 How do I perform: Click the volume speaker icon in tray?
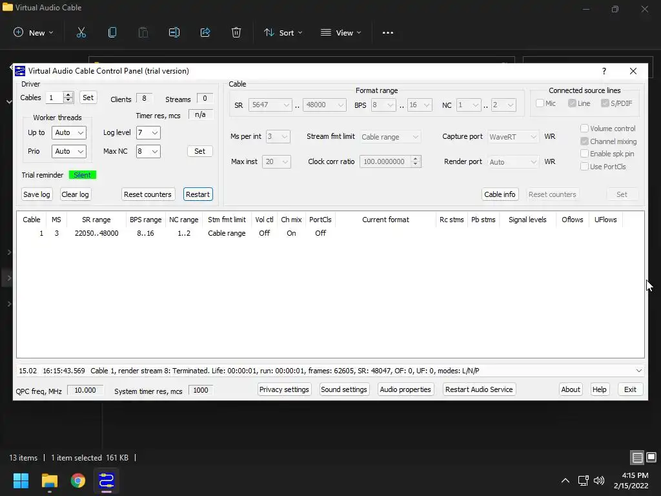point(599,480)
